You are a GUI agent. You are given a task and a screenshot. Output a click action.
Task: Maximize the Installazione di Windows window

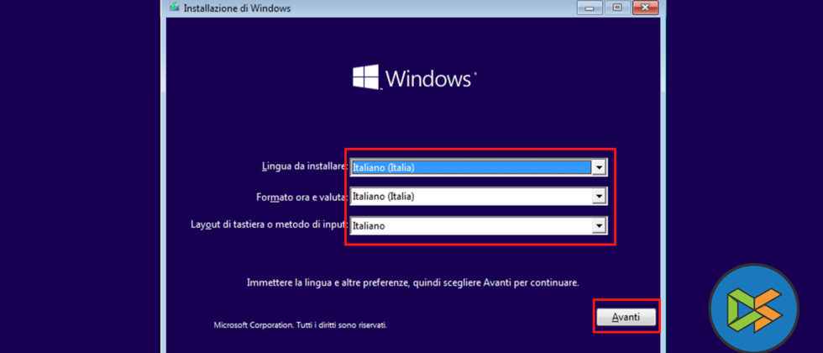617,8
